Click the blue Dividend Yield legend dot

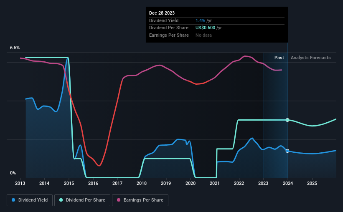[13, 200]
